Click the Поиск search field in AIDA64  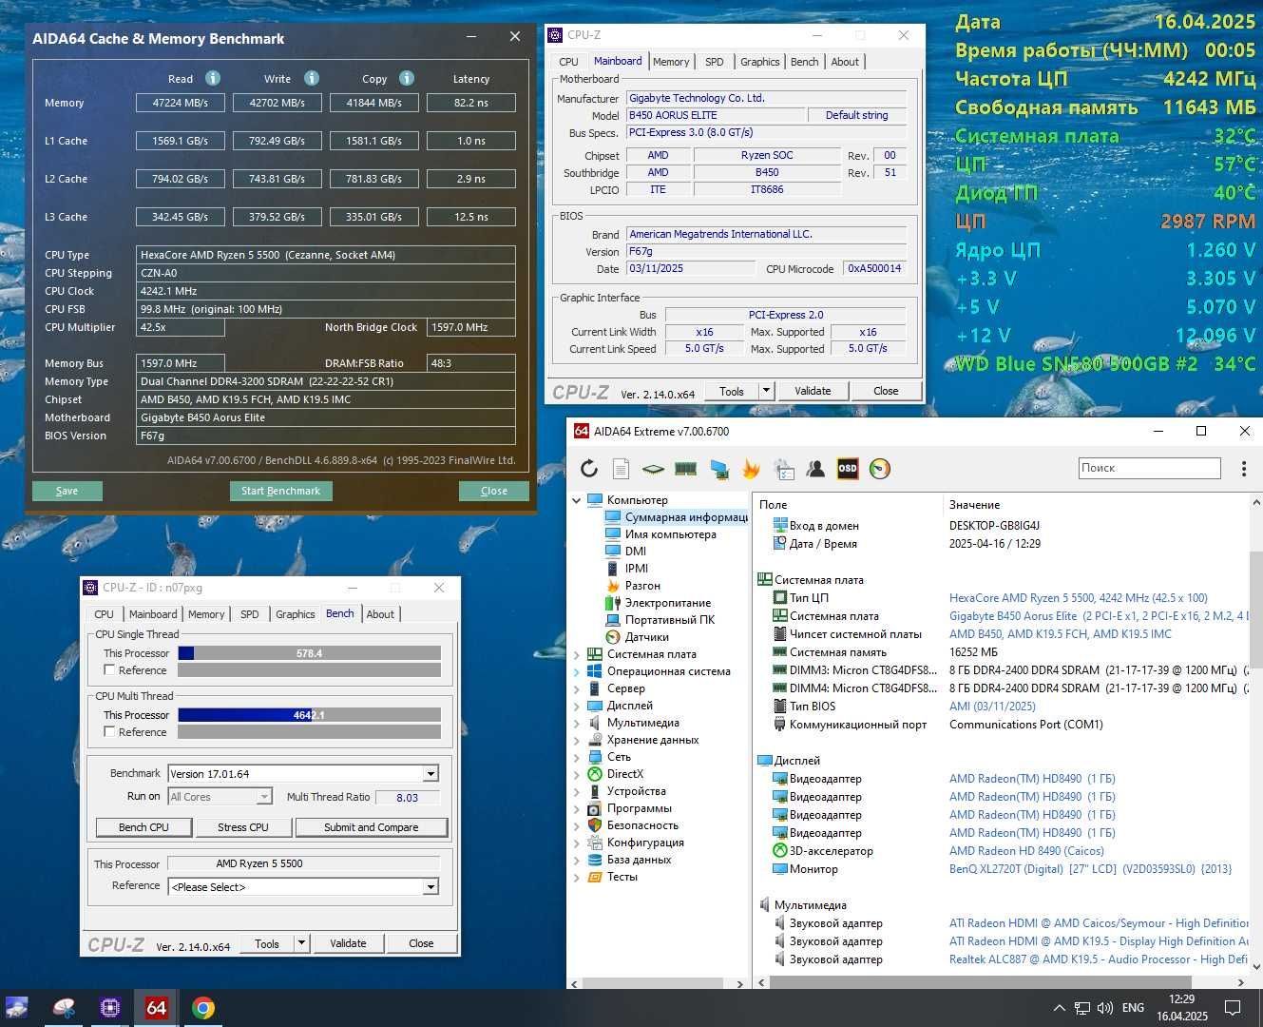point(1149,468)
